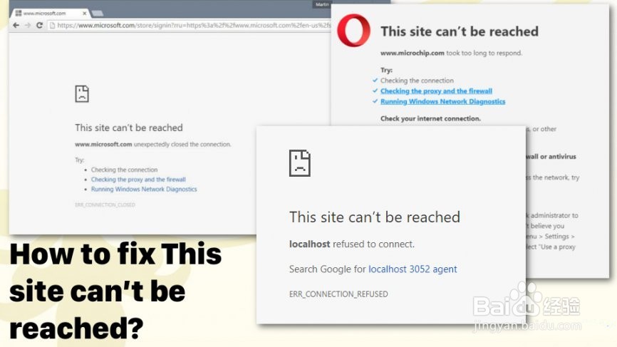Open Chrome's 'Checking the proxy and the firewall' link
This screenshot has height=347, width=617.
[138, 180]
